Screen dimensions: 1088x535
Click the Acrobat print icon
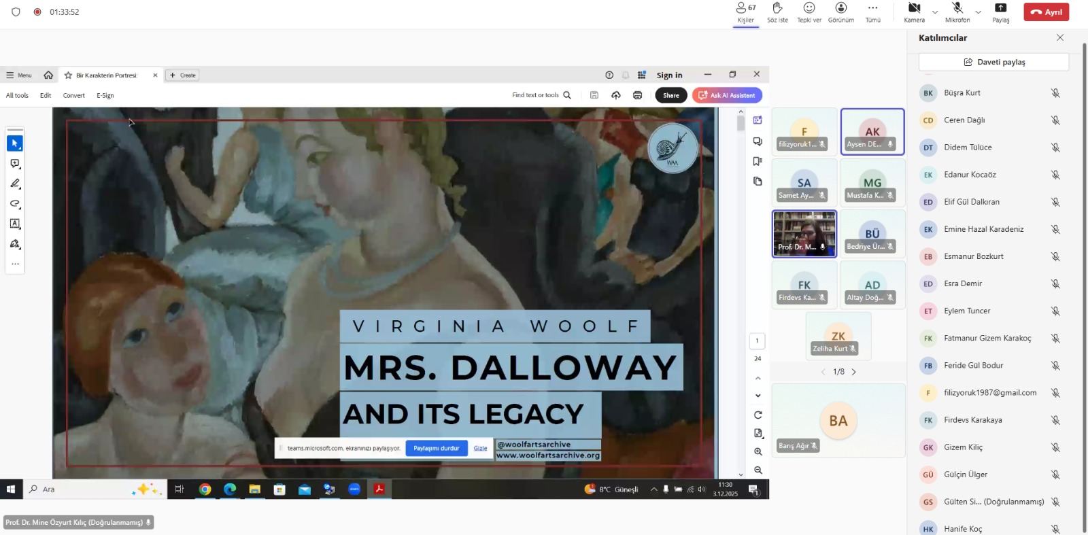pyautogui.click(x=637, y=95)
